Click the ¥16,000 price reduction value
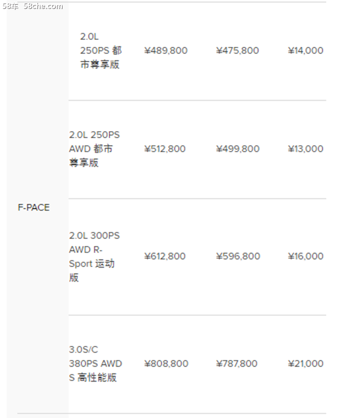 (x=305, y=256)
